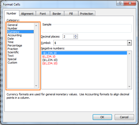Select red $1,234.10 negative format
Image resolution: width=139 pixels, height=125 pixels.
coord(84,56)
